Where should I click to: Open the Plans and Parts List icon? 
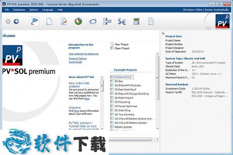tap(107, 21)
